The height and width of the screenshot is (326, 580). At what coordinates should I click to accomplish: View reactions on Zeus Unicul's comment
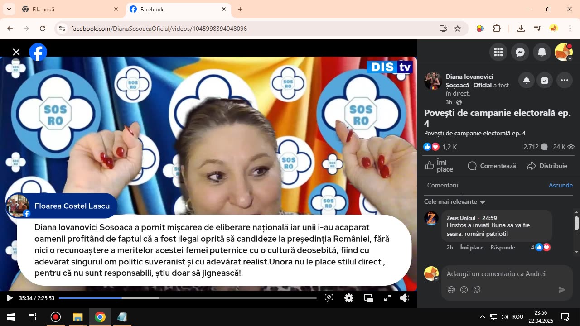(541, 247)
